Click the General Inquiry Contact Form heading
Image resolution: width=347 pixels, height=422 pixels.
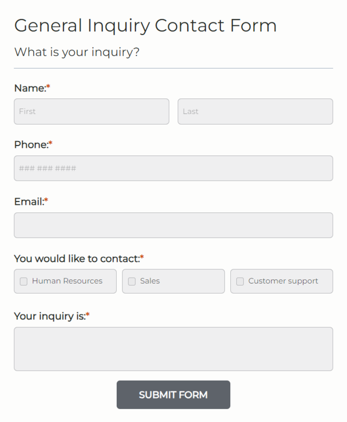(145, 25)
